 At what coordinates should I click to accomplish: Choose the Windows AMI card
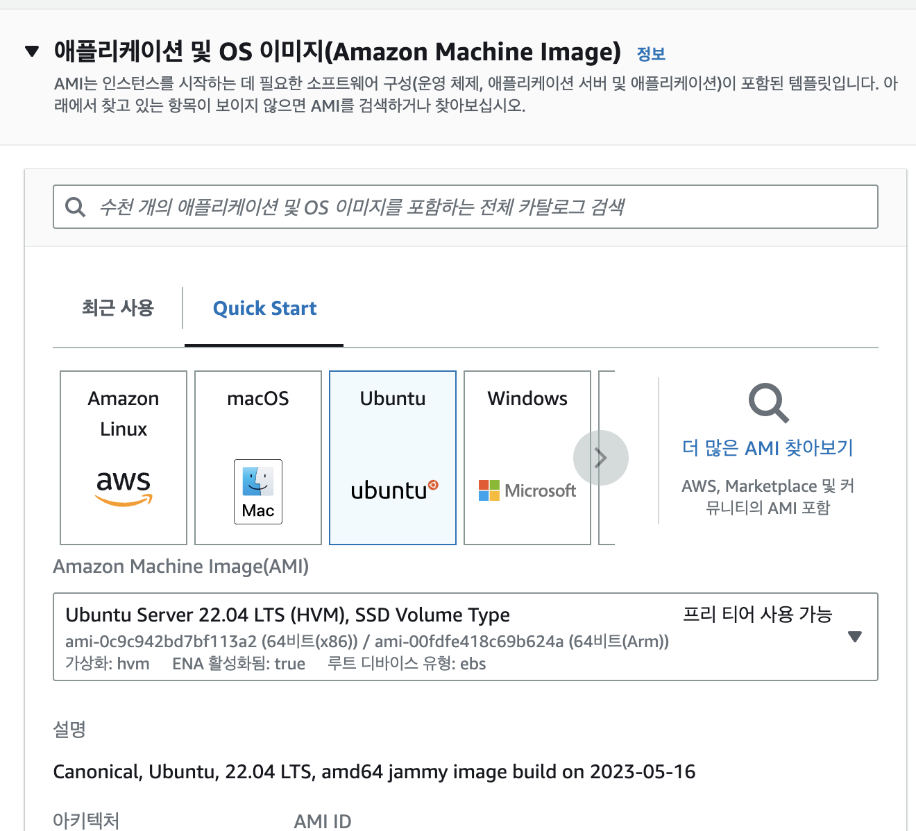point(527,458)
